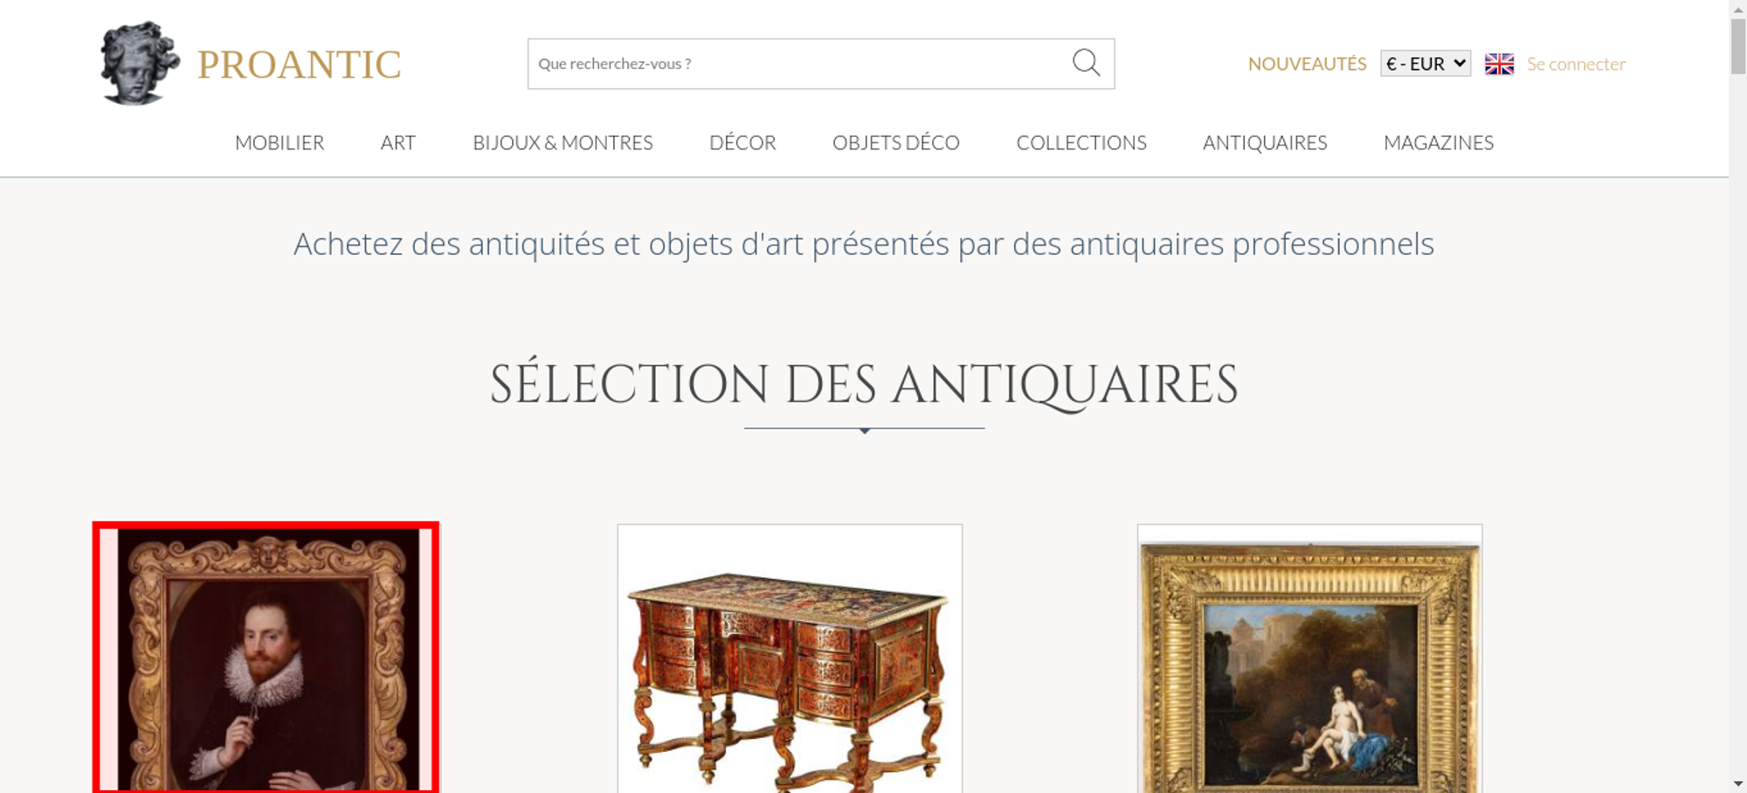Open the BIJOUX & MONTRES menu
This screenshot has width=1747, height=793.
click(x=563, y=142)
